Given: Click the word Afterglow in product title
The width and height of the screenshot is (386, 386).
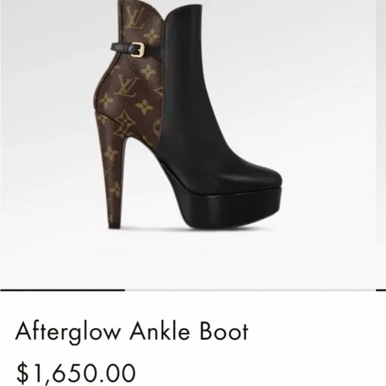Looking at the screenshot, I should (68, 332).
